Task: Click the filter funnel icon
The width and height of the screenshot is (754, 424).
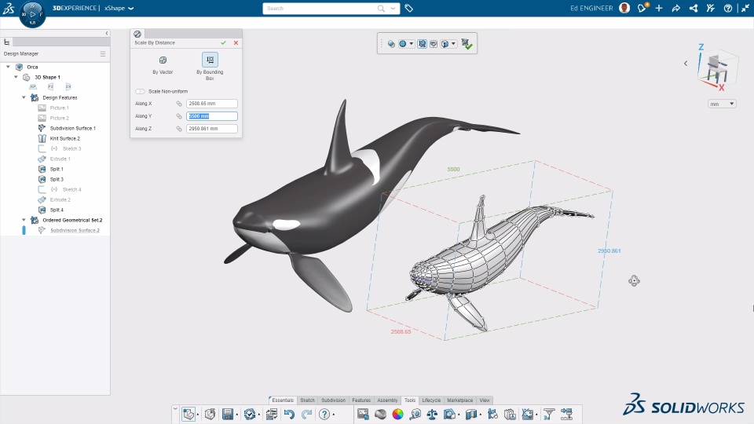Action: point(549,414)
